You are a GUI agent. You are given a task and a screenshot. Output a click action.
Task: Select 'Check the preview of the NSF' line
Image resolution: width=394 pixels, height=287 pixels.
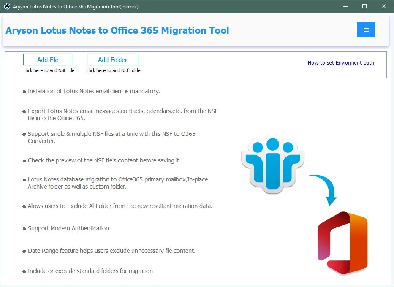[x=104, y=160]
